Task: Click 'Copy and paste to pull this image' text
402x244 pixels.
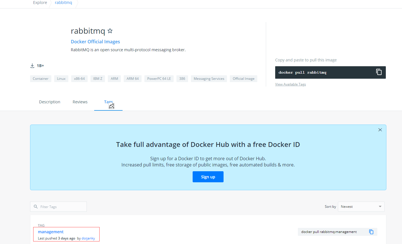Action: click(306, 60)
